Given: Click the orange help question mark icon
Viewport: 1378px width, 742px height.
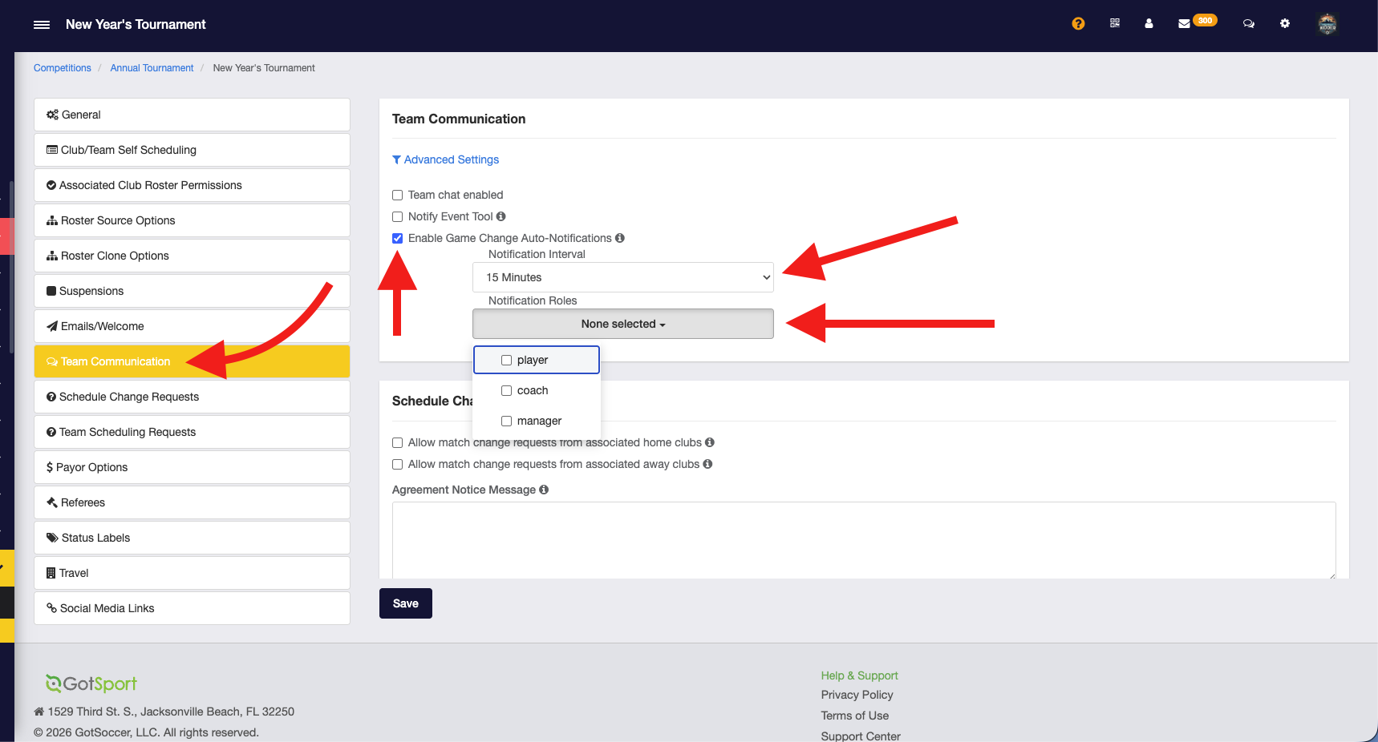Looking at the screenshot, I should 1078,24.
